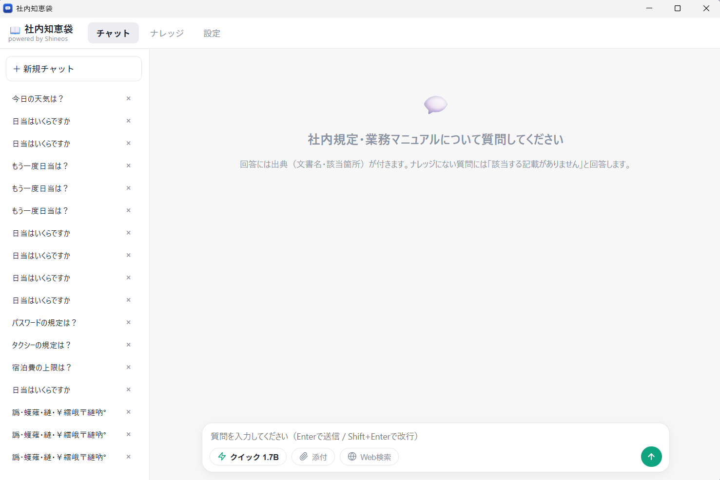This screenshot has width=720, height=480.
Task: Start a new chat with 新規チャット
Action: (x=74, y=69)
